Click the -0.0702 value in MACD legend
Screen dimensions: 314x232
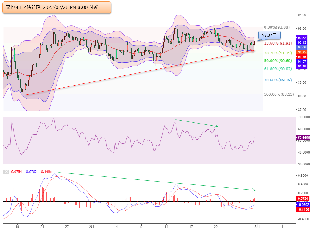[x=31, y=172]
